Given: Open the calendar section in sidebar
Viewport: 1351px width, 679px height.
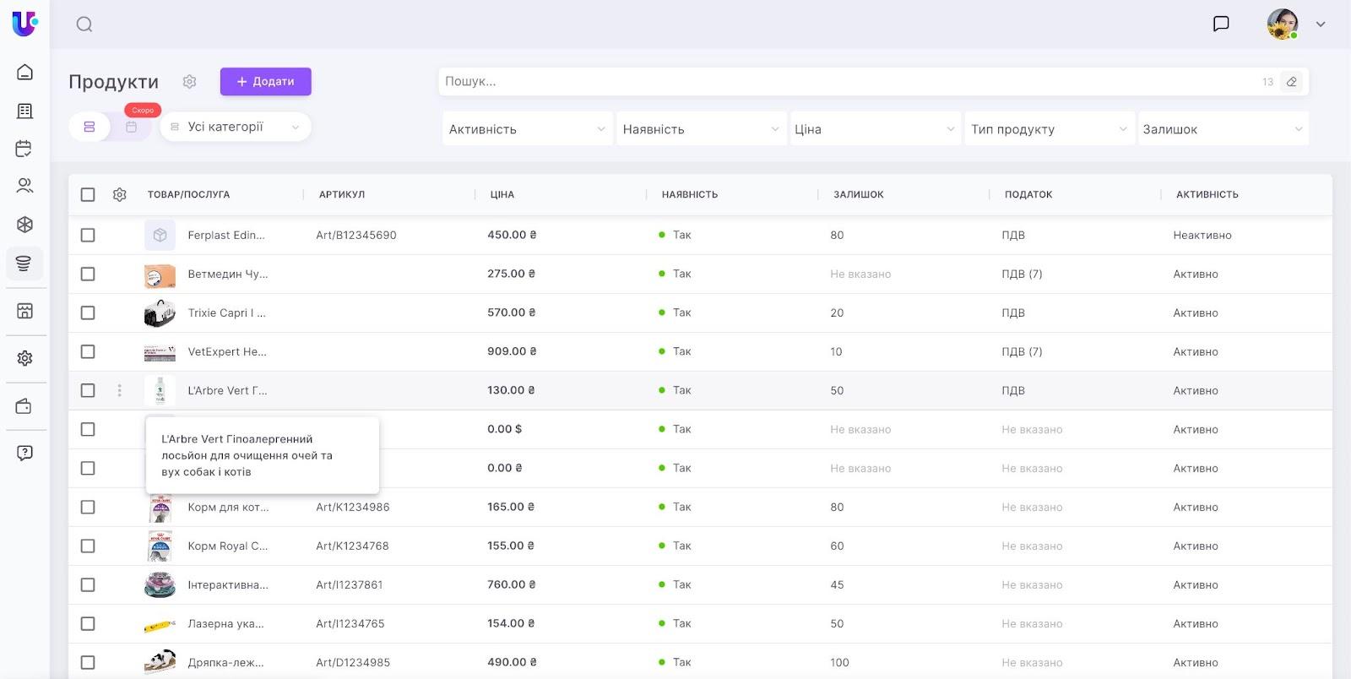Looking at the screenshot, I should point(24,149).
